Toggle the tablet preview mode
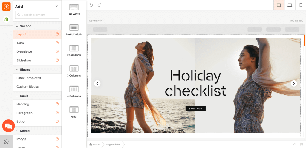 279,5
